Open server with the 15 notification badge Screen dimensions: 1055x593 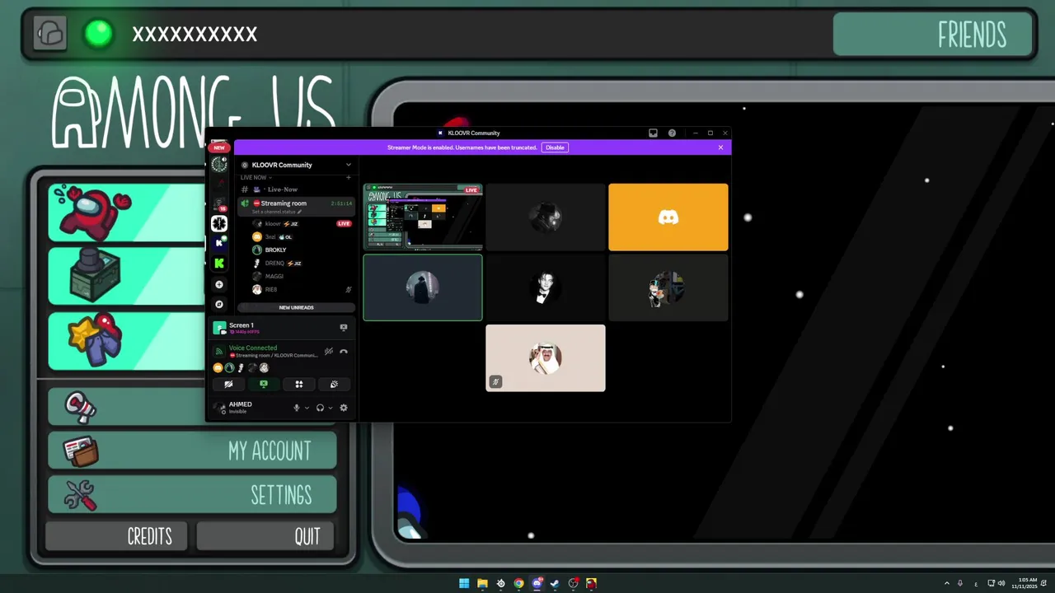(x=218, y=203)
